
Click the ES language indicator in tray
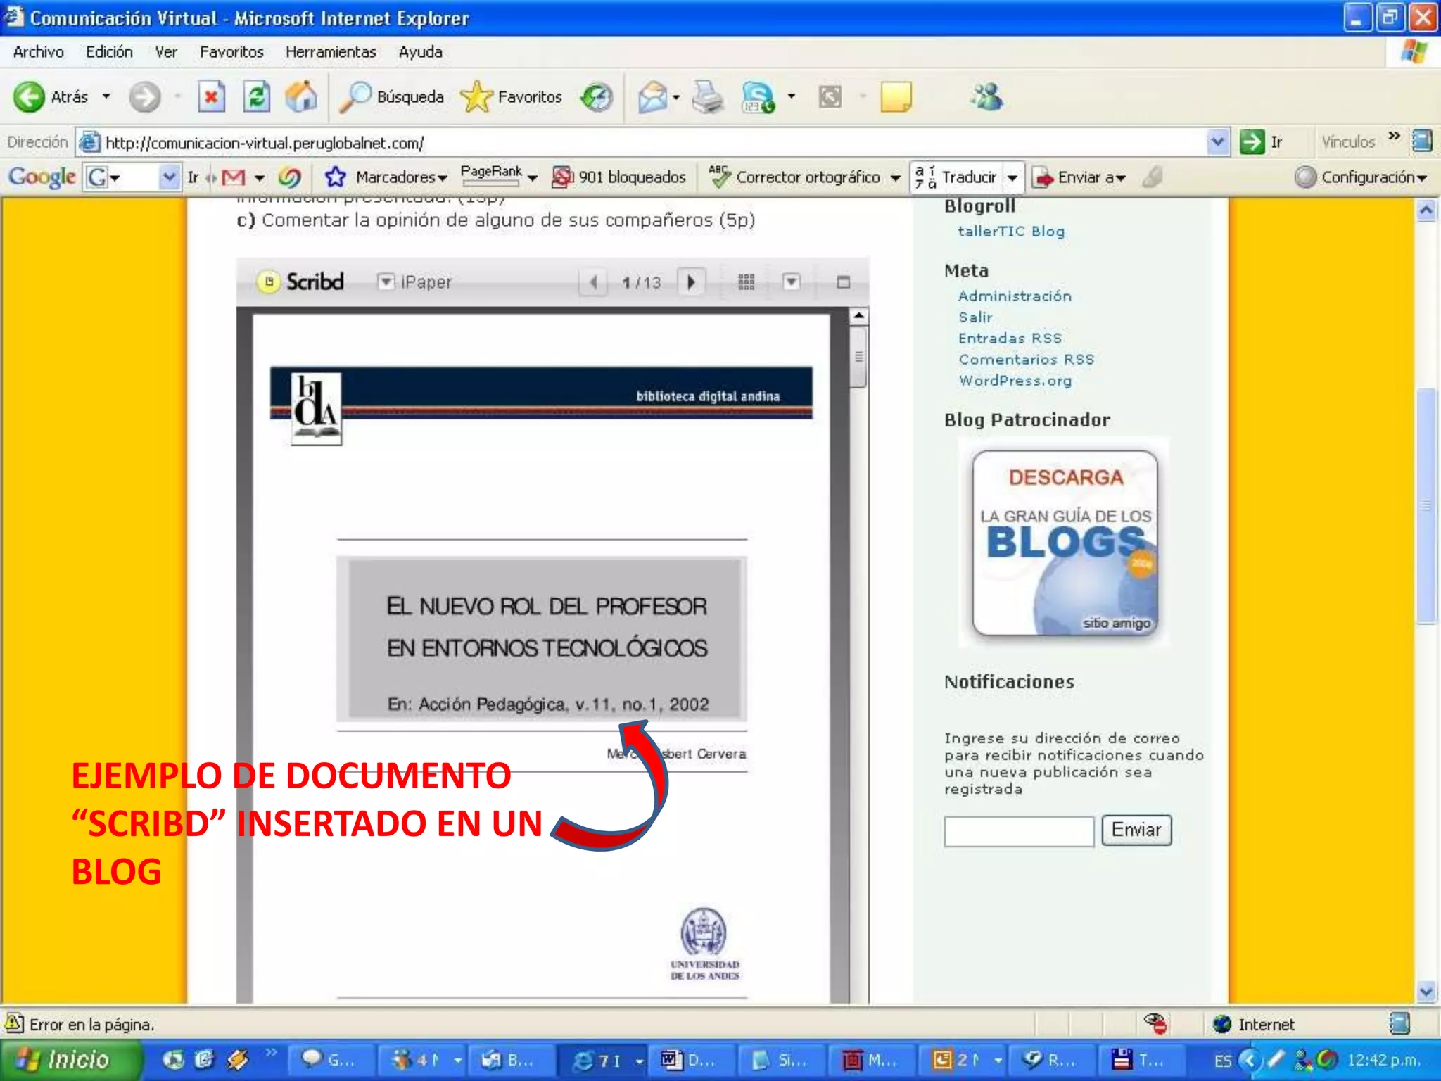tap(1223, 1061)
